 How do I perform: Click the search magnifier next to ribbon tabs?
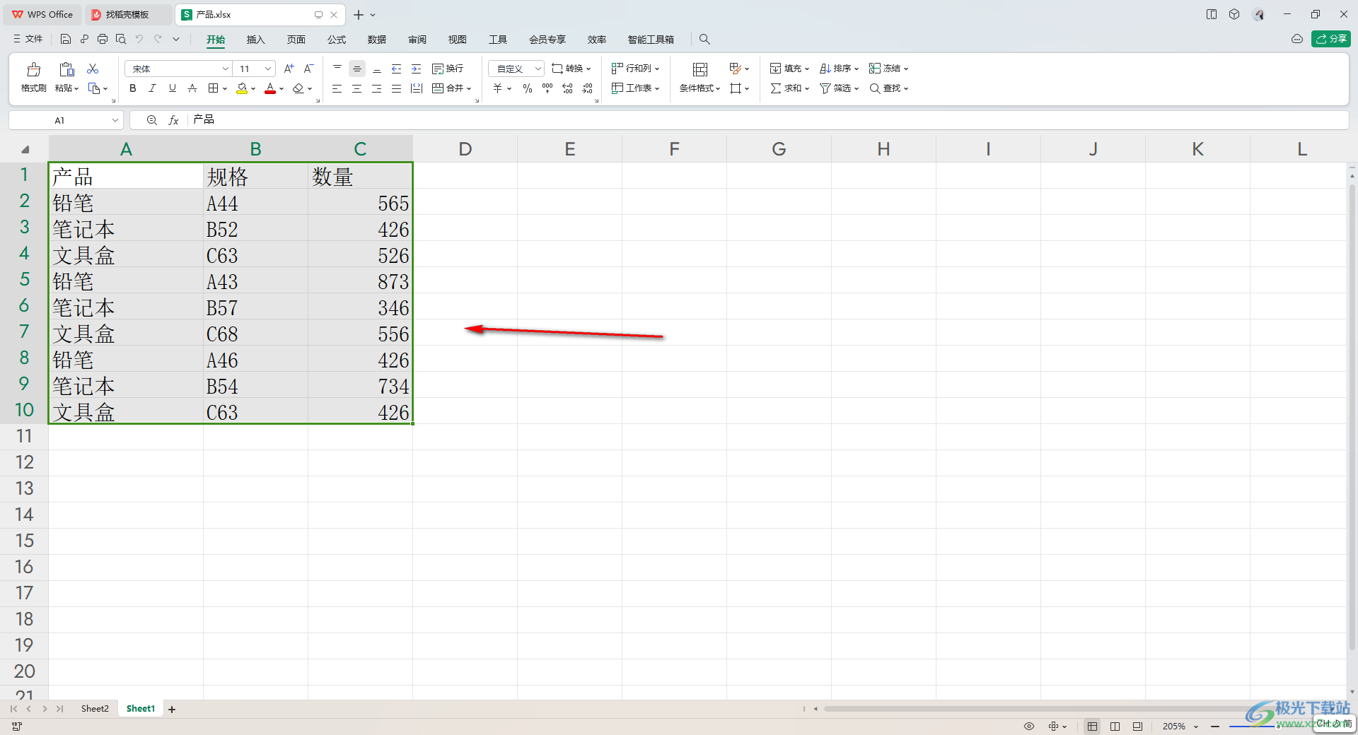(704, 40)
